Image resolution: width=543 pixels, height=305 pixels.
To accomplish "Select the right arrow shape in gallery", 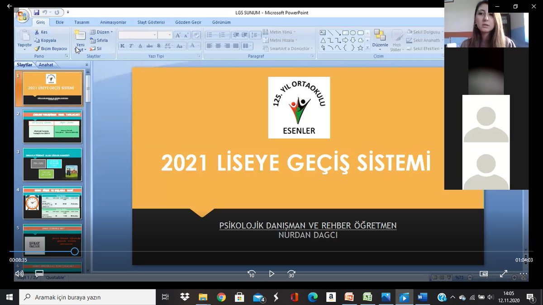I will [345, 40].
